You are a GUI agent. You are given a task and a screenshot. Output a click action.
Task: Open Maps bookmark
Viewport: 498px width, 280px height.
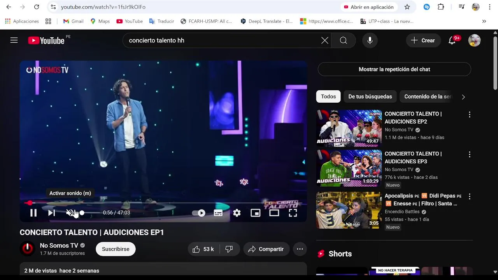[x=100, y=21]
